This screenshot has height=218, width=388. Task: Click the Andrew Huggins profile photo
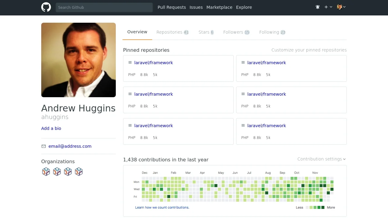[x=79, y=60]
